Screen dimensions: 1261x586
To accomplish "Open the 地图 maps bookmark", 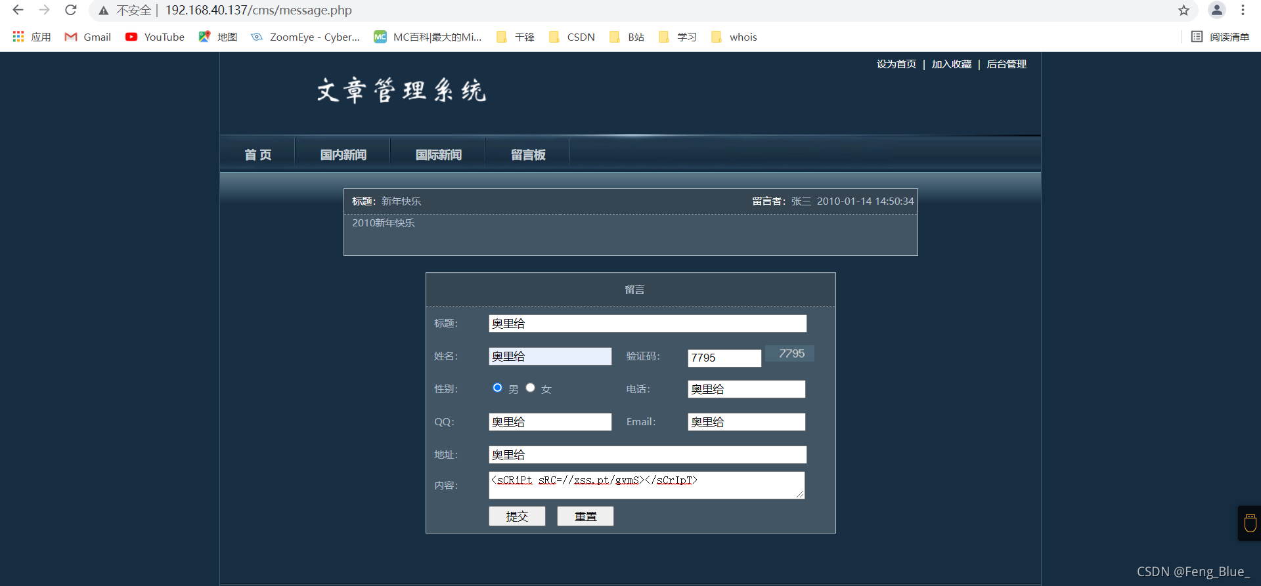I will click(218, 37).
